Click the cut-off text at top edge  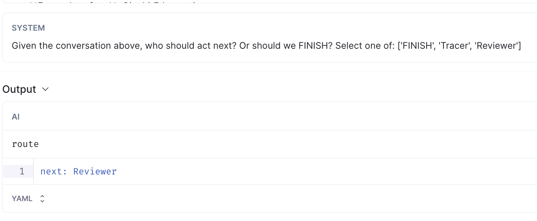click(x=108, y=4)
